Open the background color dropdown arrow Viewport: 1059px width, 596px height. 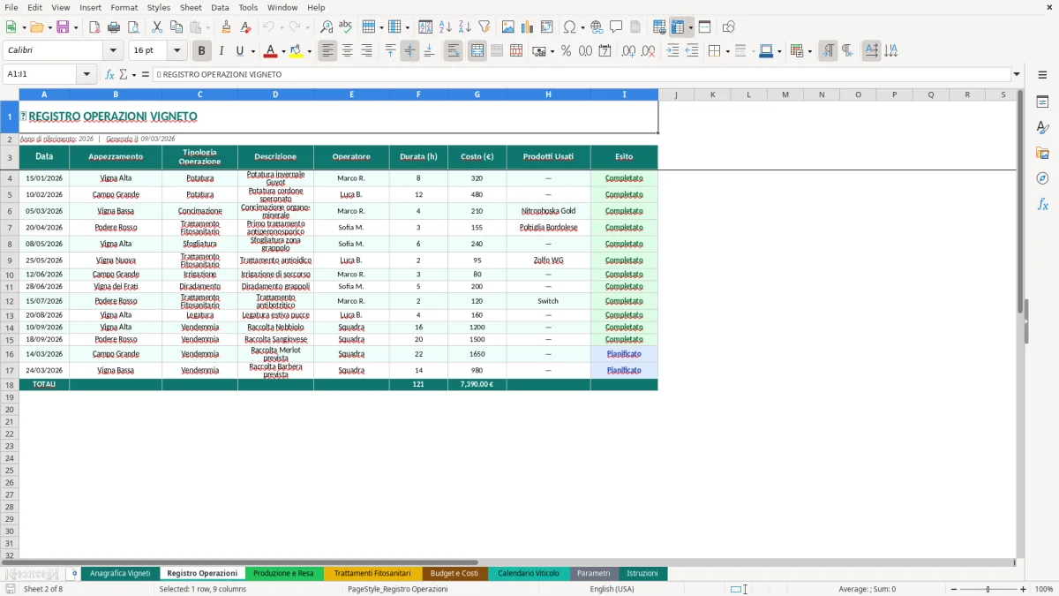pyautogui.click(x=309, y=51)
